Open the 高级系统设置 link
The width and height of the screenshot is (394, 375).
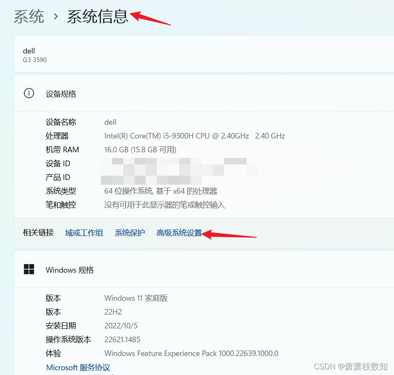tap(179, 233)
